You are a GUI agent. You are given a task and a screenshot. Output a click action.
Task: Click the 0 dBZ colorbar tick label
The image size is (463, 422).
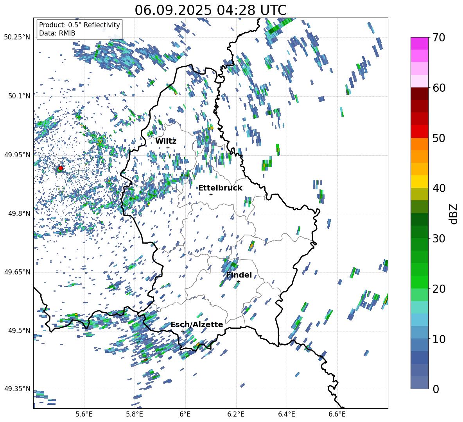(x=436, y=389)
